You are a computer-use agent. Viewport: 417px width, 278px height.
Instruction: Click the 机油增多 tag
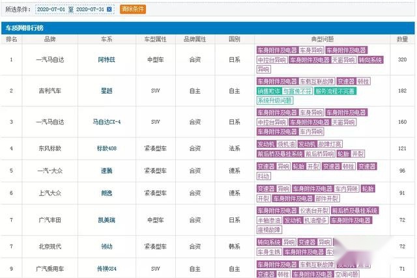pyautogui.click(x=316, y=221)
